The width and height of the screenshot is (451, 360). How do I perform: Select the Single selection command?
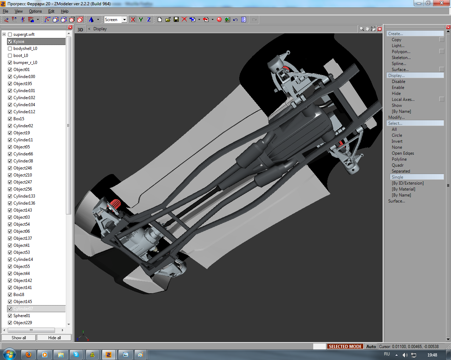click(417, 177)
